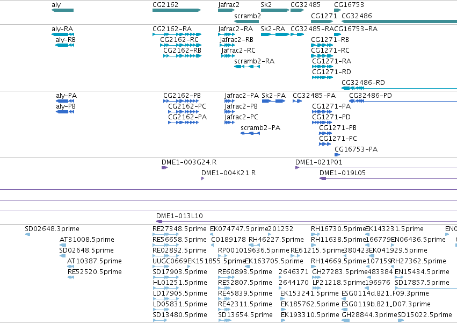This screenshot has height=323, width=457.
Task: Select the CG2162-PA protein label
Action: tap(187, 117)
